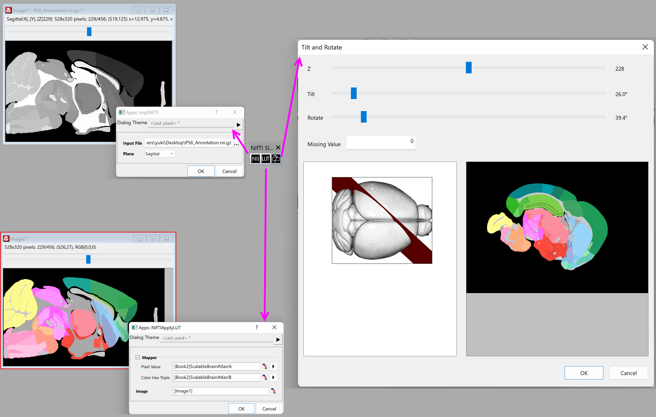
Task: Select the LUT icon on the NIfTI toolbar
Action: coord(265,159)
